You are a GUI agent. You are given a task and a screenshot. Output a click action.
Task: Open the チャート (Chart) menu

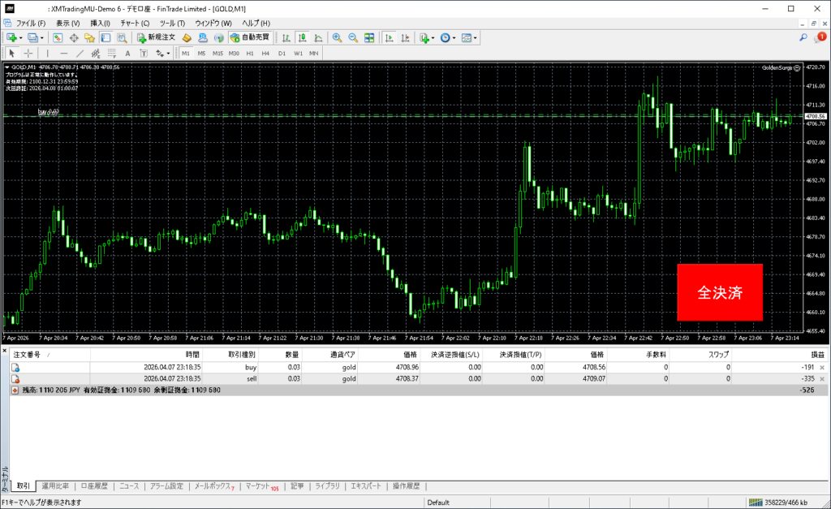pyautogui.click(x=135, y=23)
